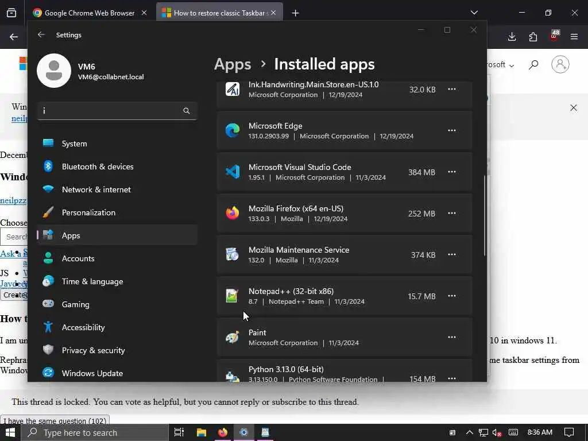Open File Explorer from taskbar
This screenshot has height=441, width=588.
click(202, 432)
